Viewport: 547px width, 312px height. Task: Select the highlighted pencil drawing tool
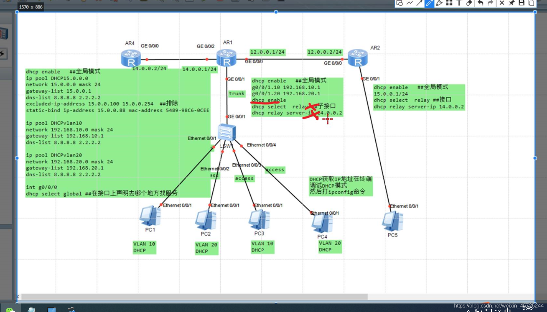429,3
